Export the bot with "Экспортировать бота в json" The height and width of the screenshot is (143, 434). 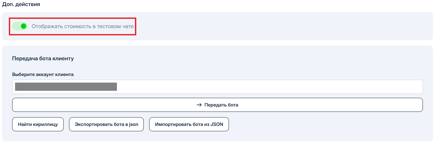[x=106, y=124]
